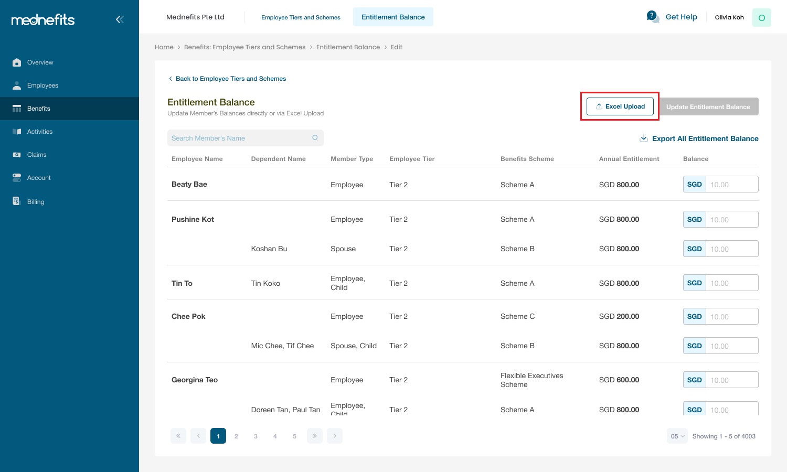Open the items-per-page 05 dropdown
The width and height of the screenshot is (787, 472).
[677, 436]
